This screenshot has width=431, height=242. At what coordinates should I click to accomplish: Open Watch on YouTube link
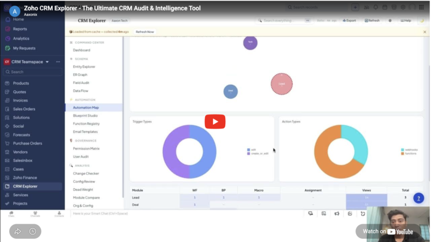click(x=388, y=231)
